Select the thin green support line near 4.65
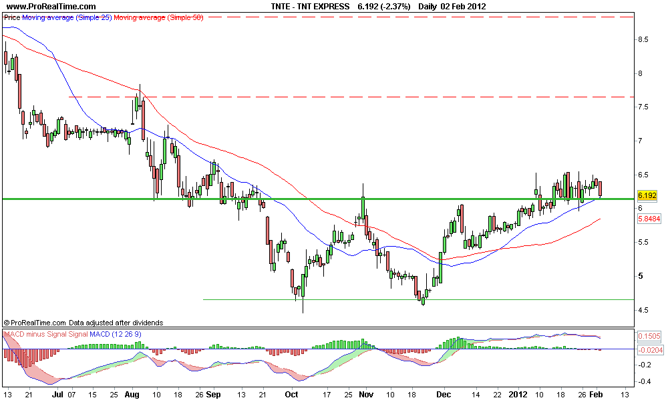The width and height of the screenshot is (668, 400). coord(418,300)
